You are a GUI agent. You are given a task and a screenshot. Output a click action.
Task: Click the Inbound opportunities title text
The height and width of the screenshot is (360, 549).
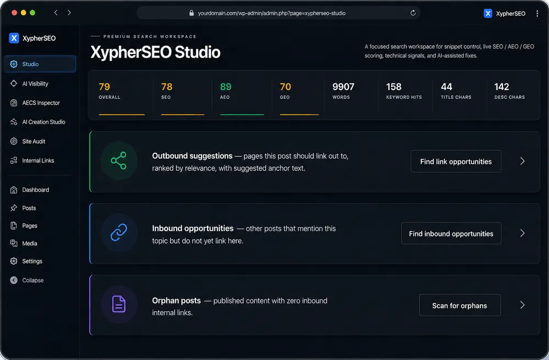193,228
